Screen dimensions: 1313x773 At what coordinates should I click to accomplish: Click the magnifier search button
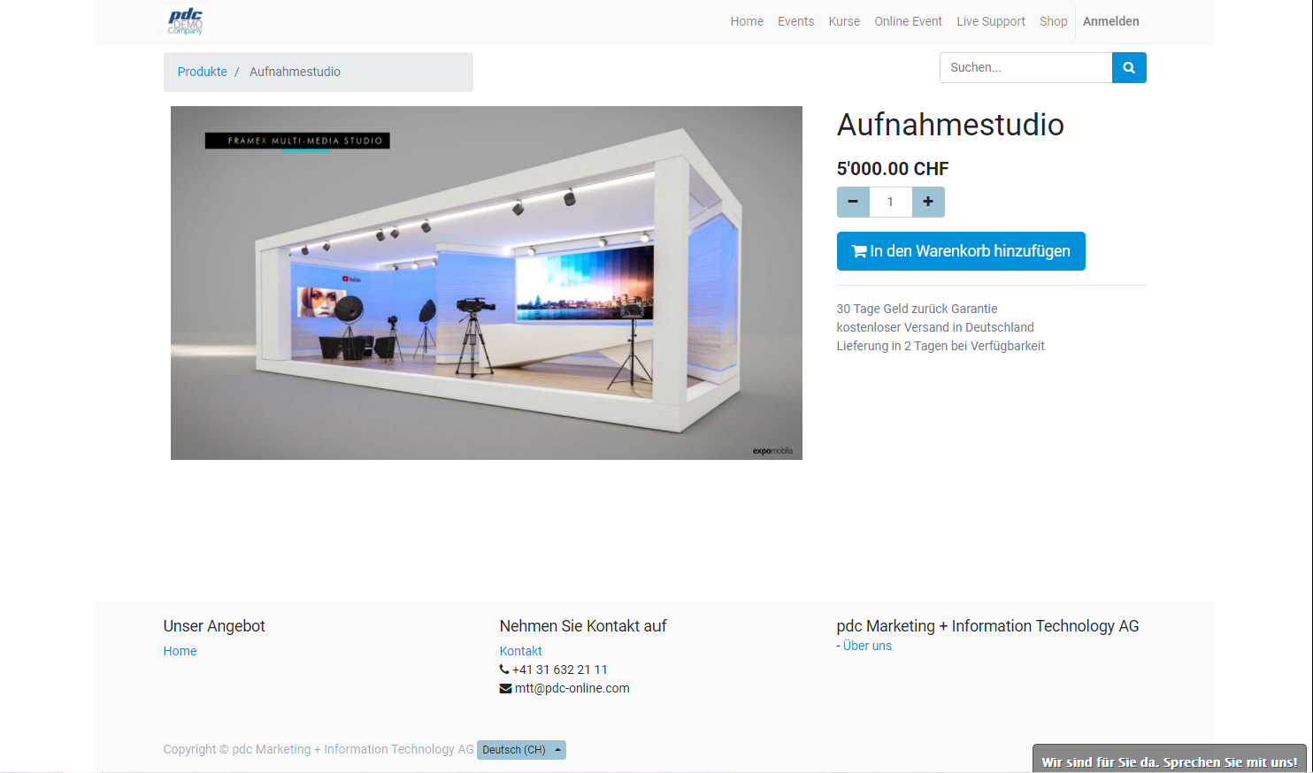[x=1129, y=67]
